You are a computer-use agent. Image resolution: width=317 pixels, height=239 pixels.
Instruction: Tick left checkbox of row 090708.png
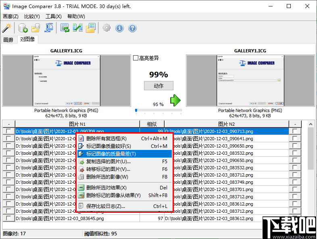(x=8, y=131)
